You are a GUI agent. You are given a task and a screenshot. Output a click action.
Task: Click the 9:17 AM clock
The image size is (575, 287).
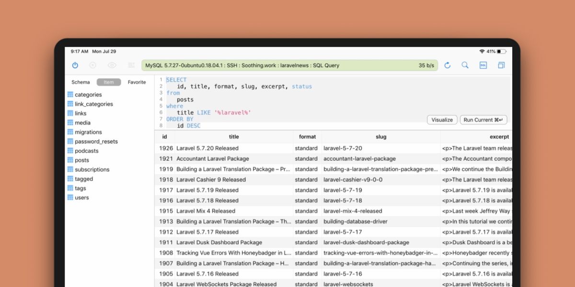[x=80, y=51]
